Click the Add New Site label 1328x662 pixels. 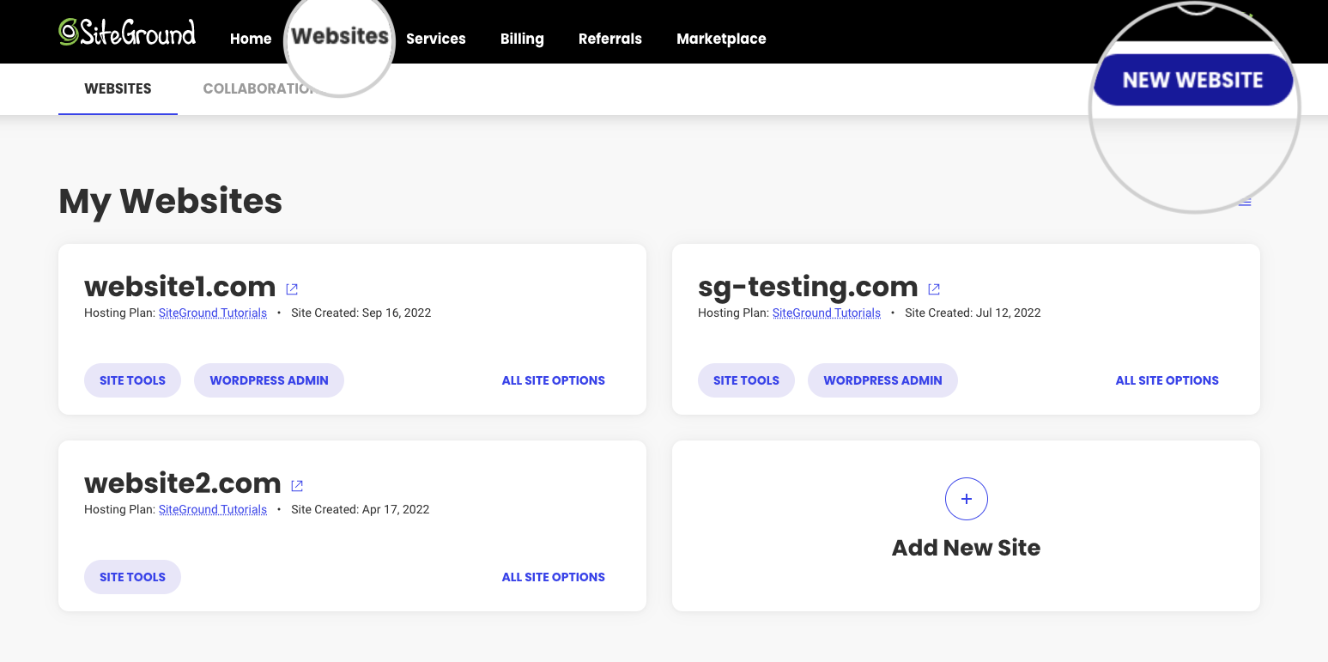[966, 548]
